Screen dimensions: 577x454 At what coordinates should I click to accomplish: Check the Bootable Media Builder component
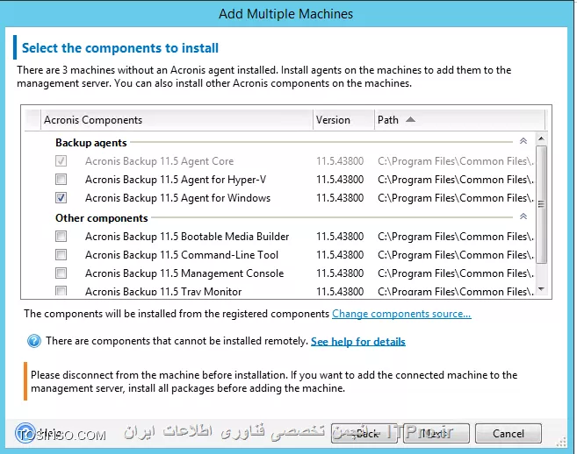[x=61, y=236]
